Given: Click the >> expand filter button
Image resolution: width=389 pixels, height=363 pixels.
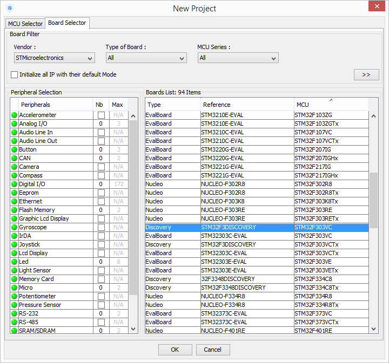Looking at the screenshot, I should [366, 75].
